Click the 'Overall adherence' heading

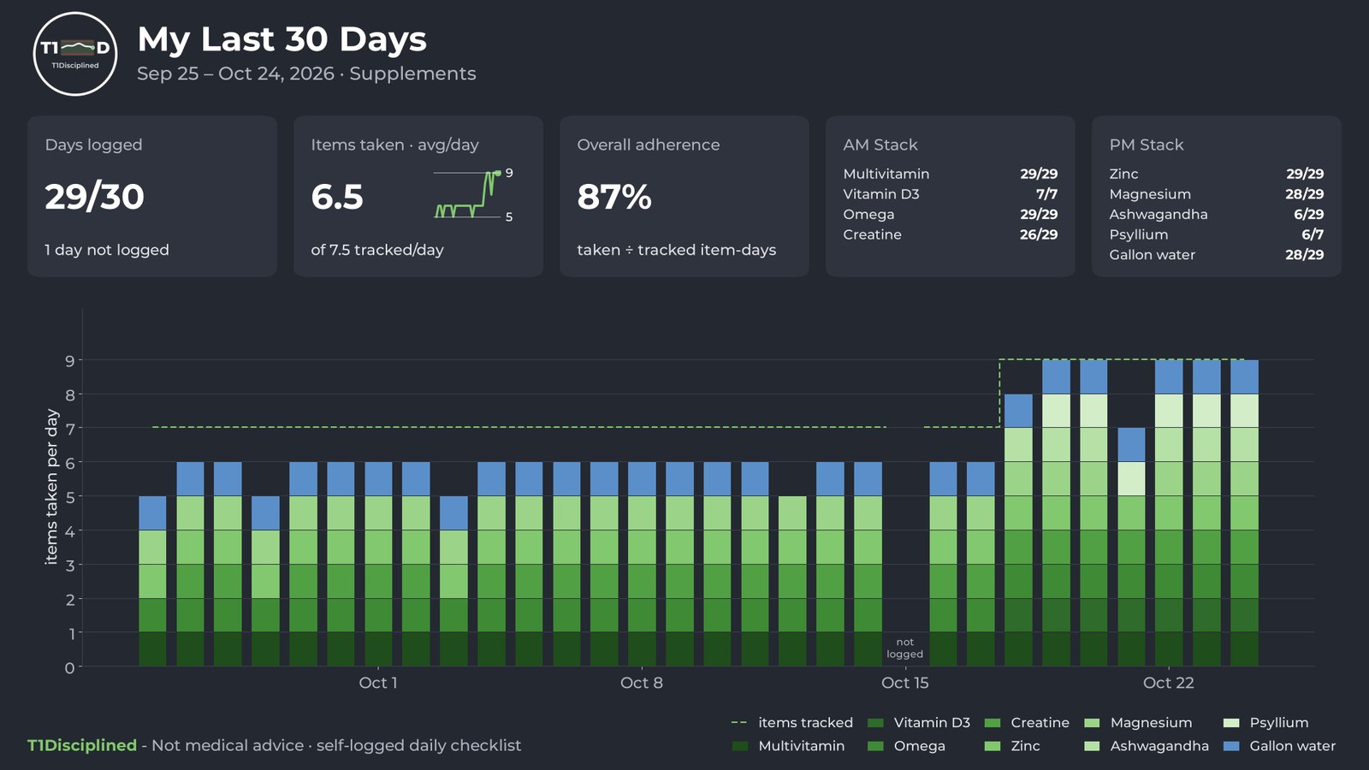pyautogui.click(x=648, y=145)
